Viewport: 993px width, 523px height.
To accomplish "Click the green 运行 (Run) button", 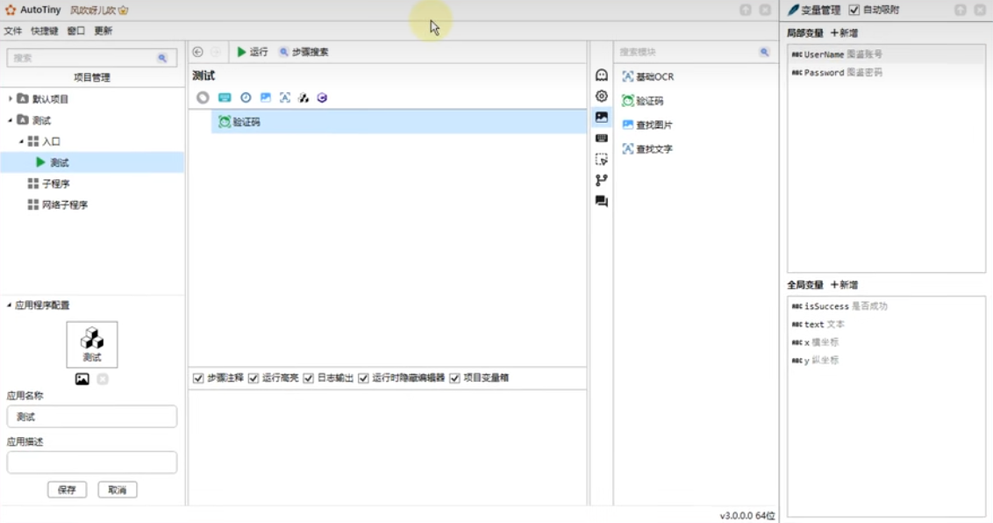I will click(x=252, y=52).
